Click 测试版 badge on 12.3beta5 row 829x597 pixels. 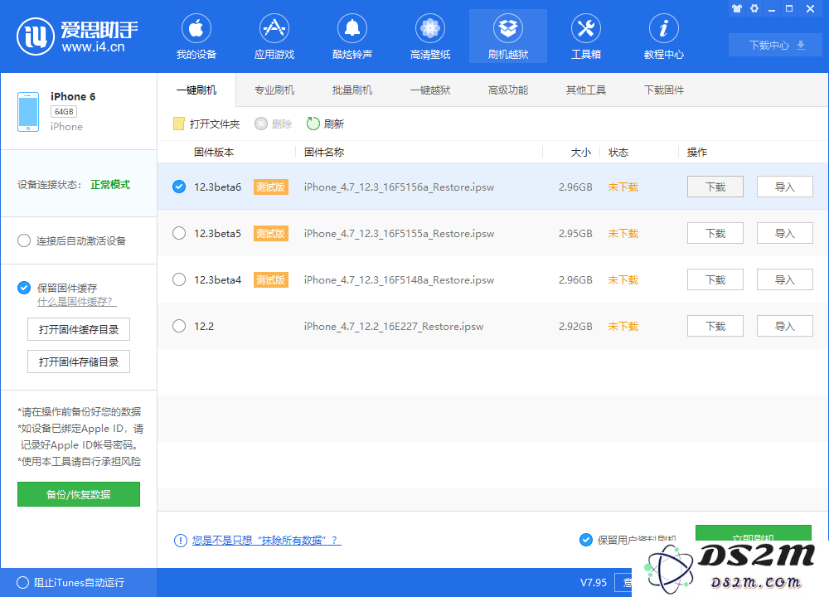pos(271,233)
